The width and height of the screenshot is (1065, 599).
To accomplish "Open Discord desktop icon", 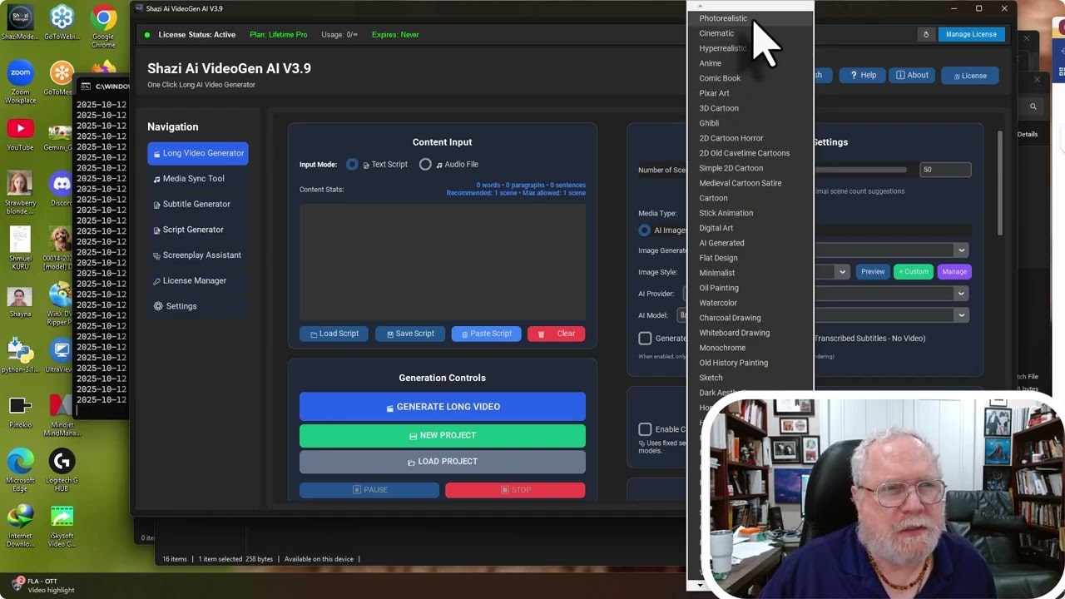I will [x=62, y=190].
